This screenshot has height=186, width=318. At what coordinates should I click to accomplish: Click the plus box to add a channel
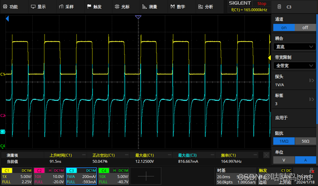point(146,176)
